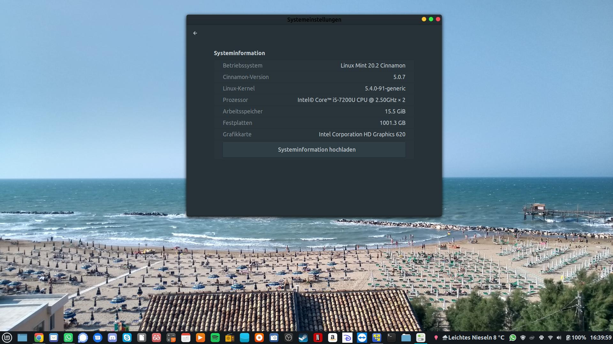Open Discord from the panel
This screenshot has width=613, height=344.
tap(112, 338)
